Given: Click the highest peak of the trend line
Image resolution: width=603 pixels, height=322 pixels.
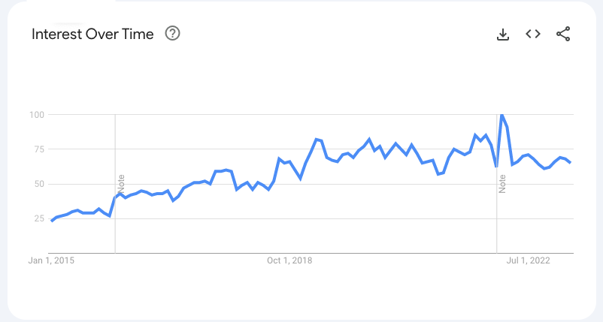Looking at the screenshot, I should pyautogui.click(x=501, y=115).
